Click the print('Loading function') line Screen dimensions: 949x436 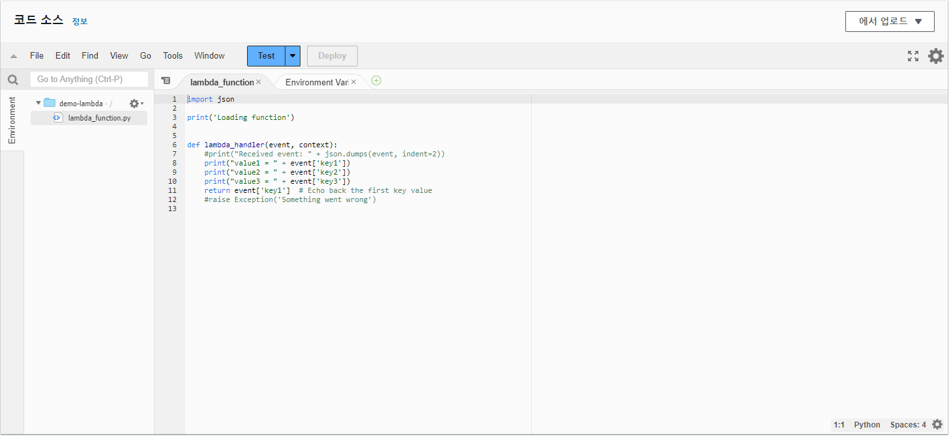[241, 117]
